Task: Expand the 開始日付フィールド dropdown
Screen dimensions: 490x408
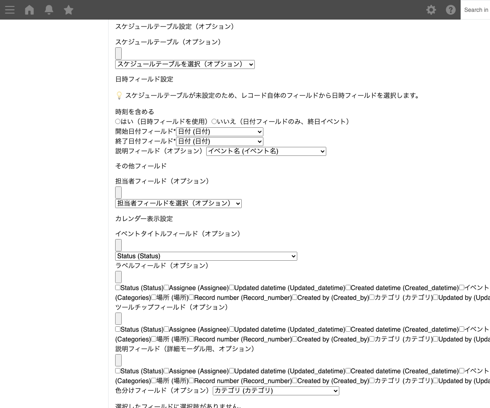Action: (219, 132)
